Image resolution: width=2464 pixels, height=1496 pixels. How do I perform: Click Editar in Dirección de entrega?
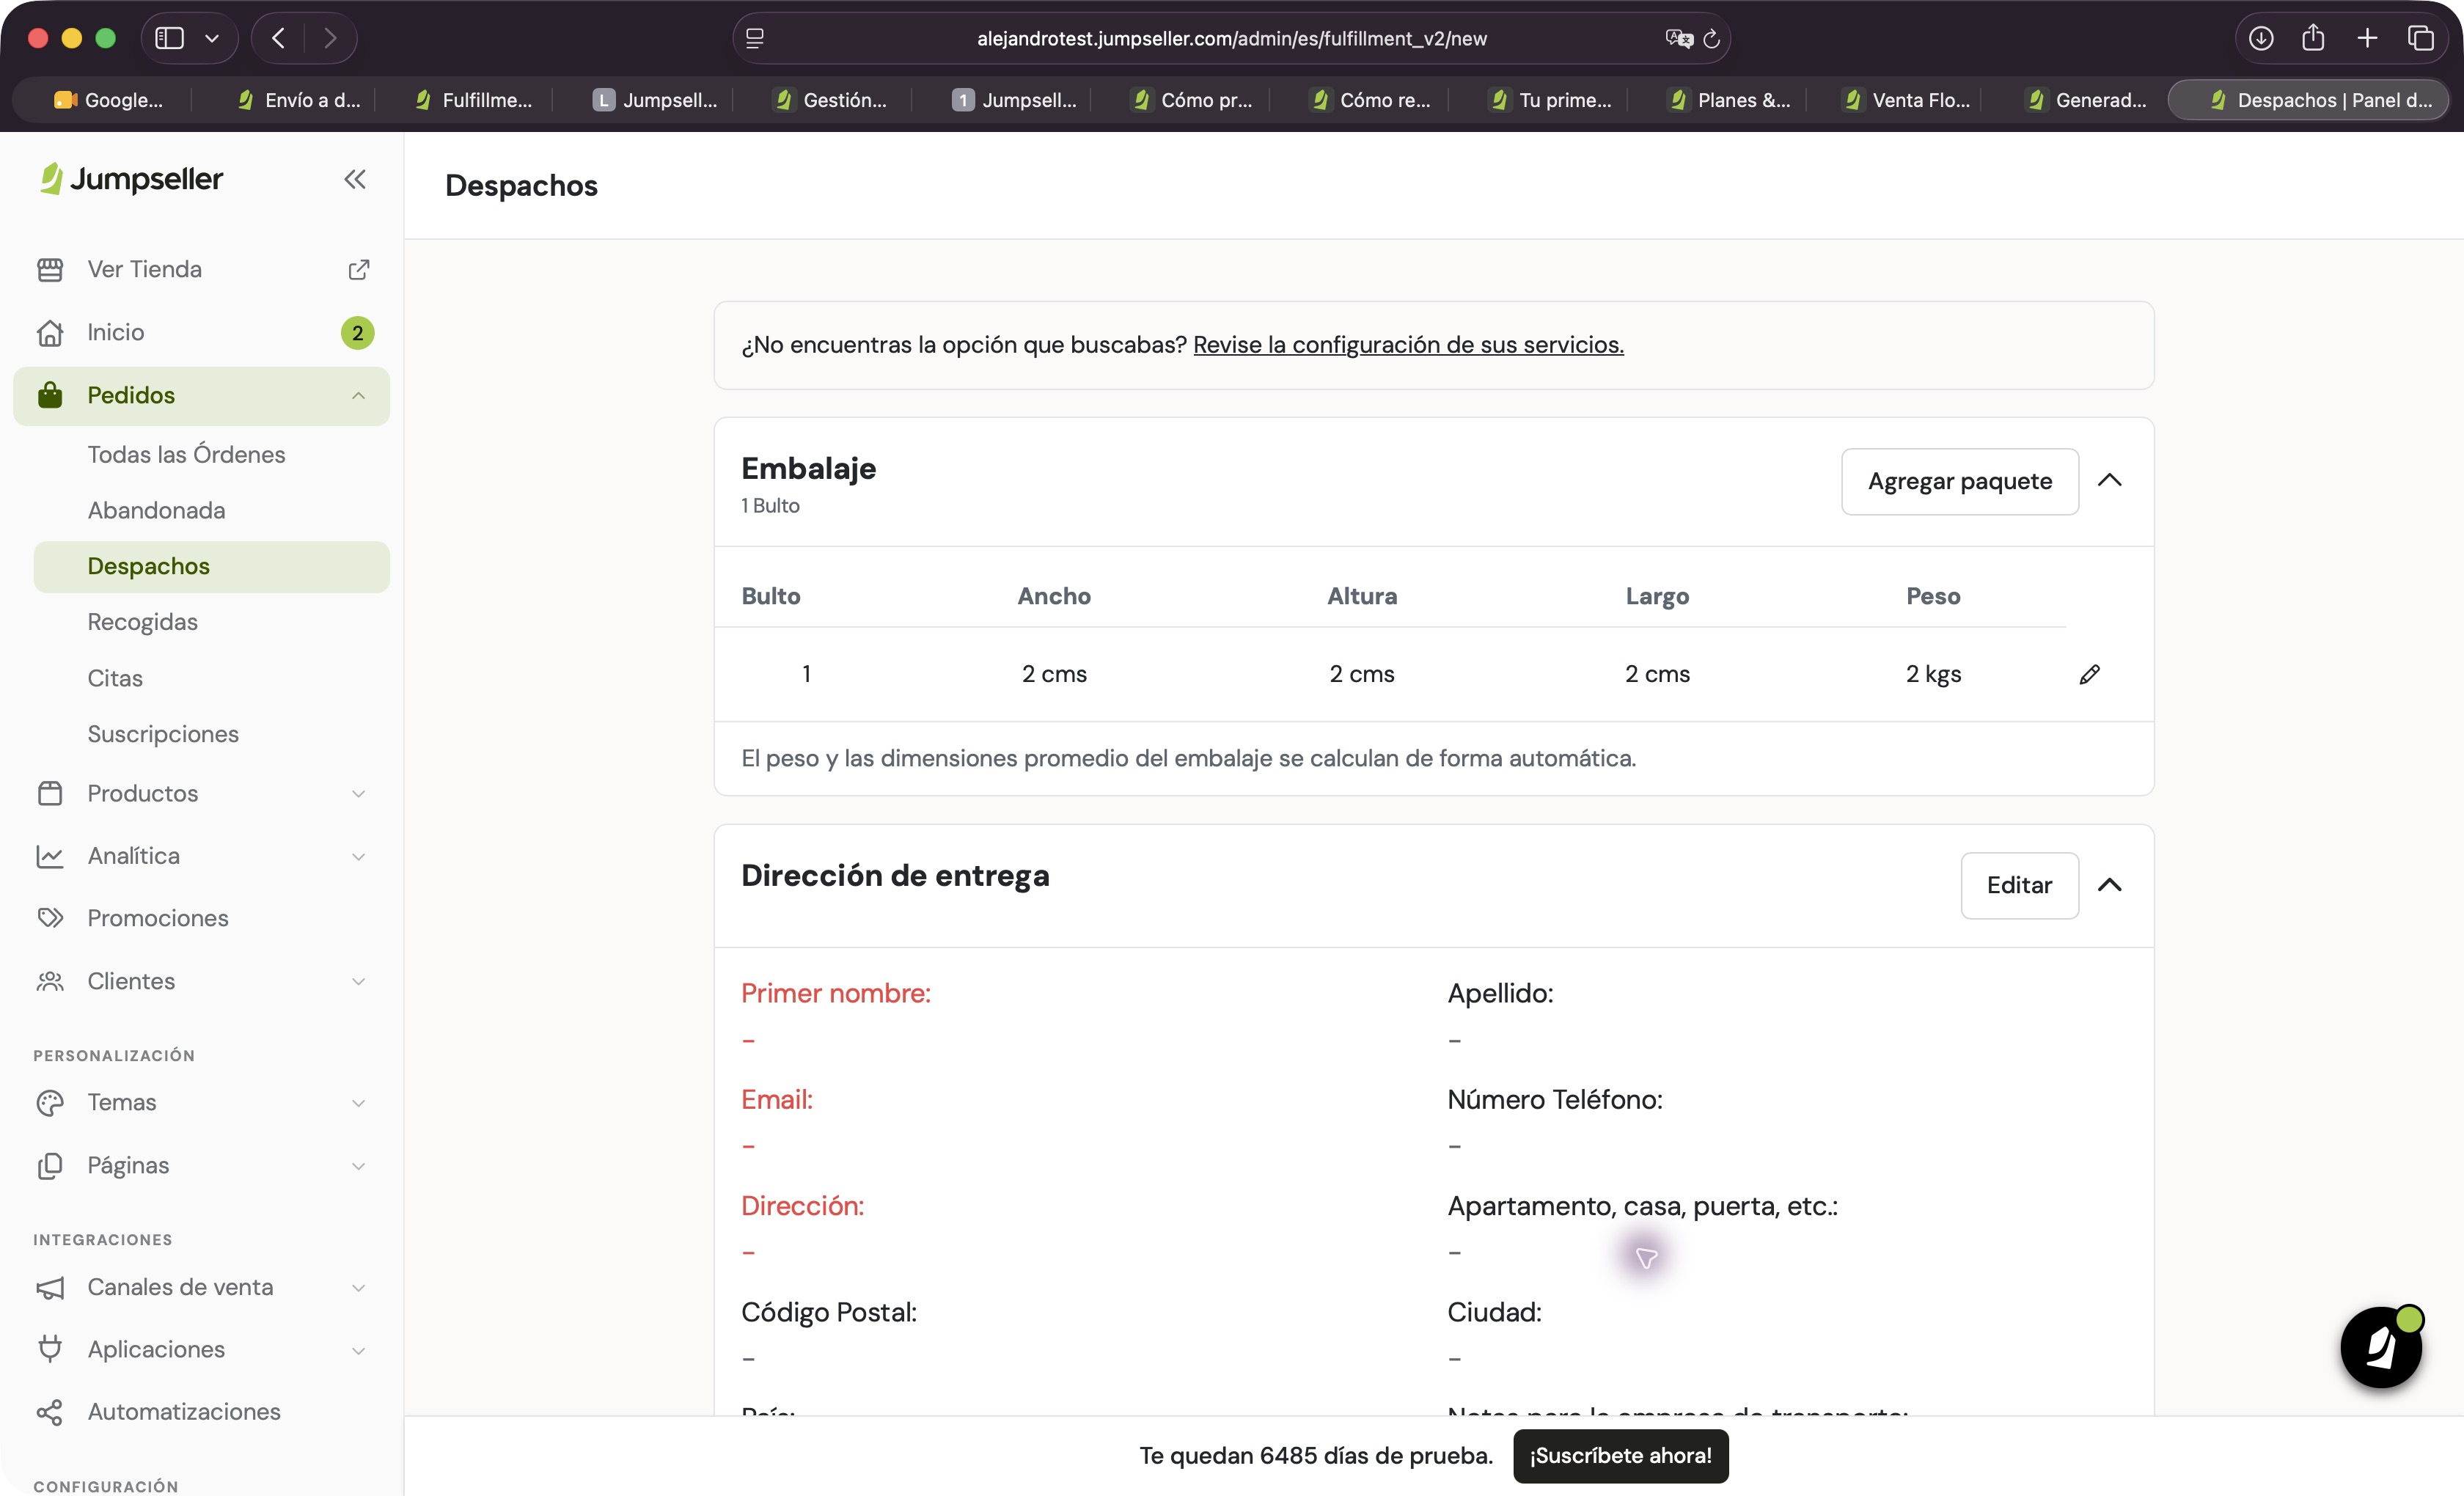2019,885
